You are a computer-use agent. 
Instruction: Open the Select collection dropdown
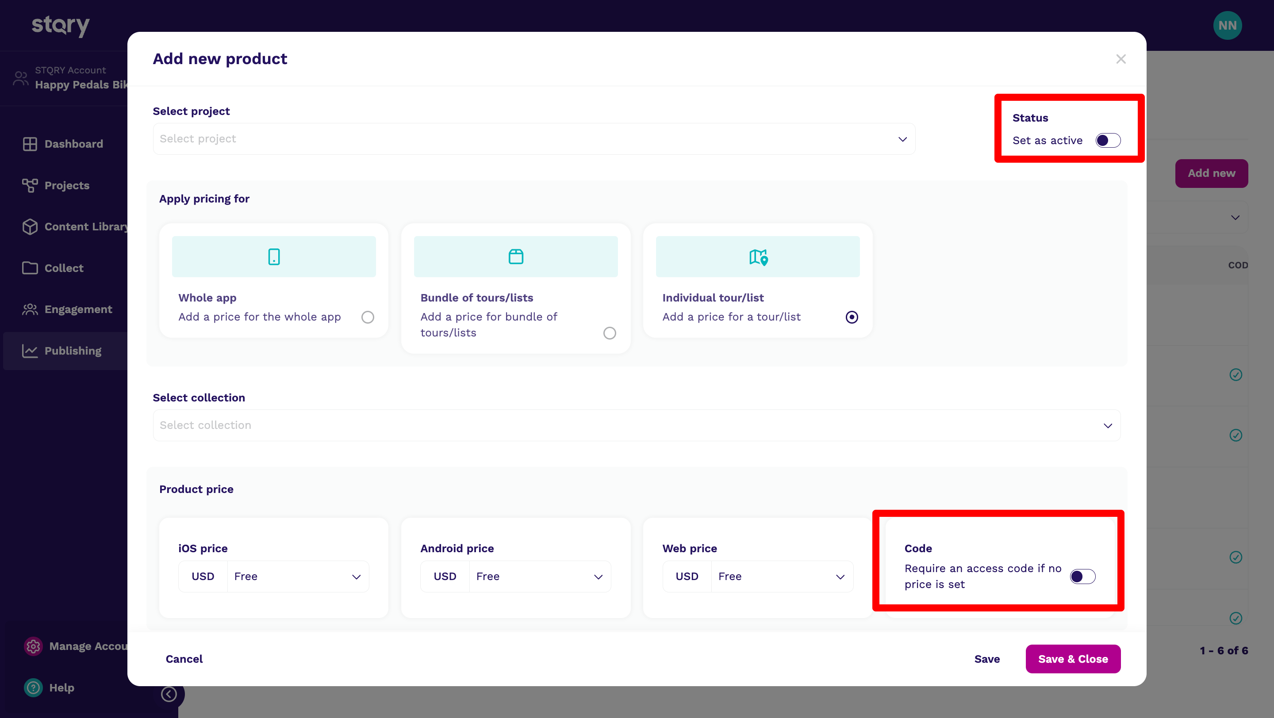pos(637,425)
